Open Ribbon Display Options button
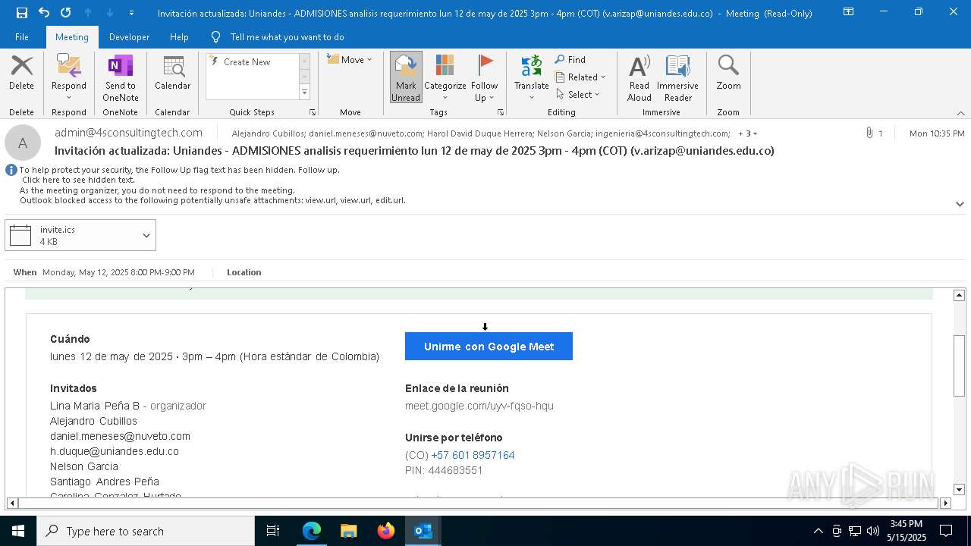The width and height of the screenshot is (971, 546). pyautogui.click(x=848, y=12)
